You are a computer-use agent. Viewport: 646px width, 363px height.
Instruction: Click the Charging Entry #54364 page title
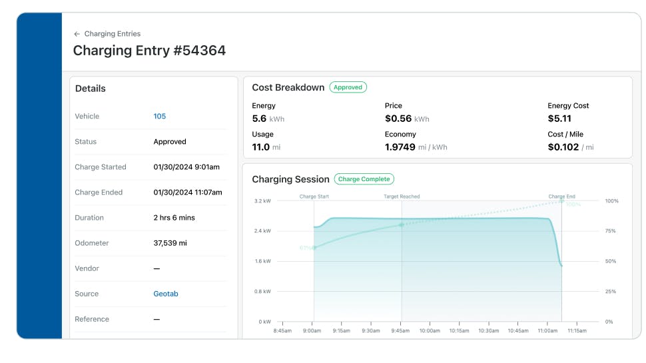(x=149, y=51)
